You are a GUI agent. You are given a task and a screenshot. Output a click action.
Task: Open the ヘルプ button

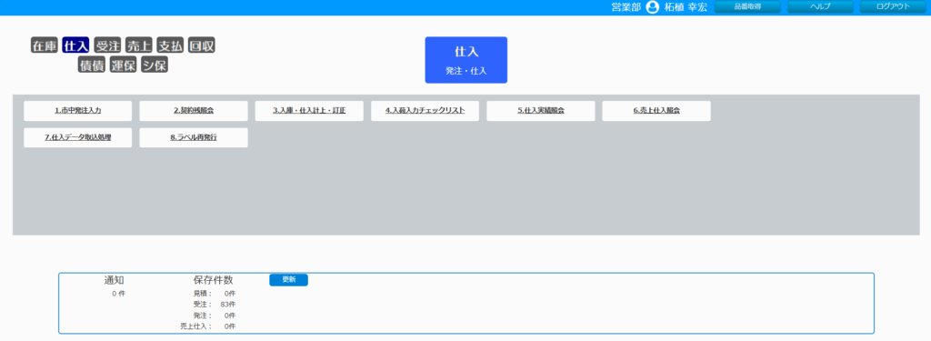coord(820,7)
